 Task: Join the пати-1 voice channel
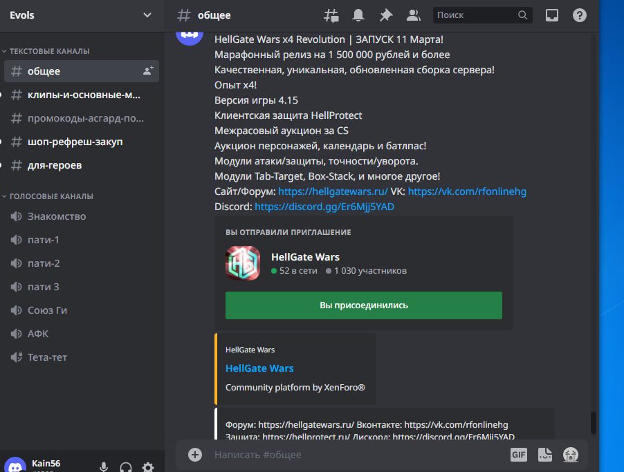pyautogui.click(x=81, y=240)
